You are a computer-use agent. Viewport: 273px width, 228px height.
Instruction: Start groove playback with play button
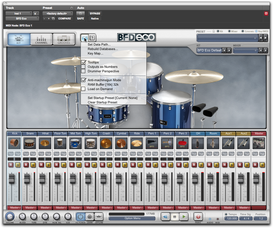click(184, 217)
